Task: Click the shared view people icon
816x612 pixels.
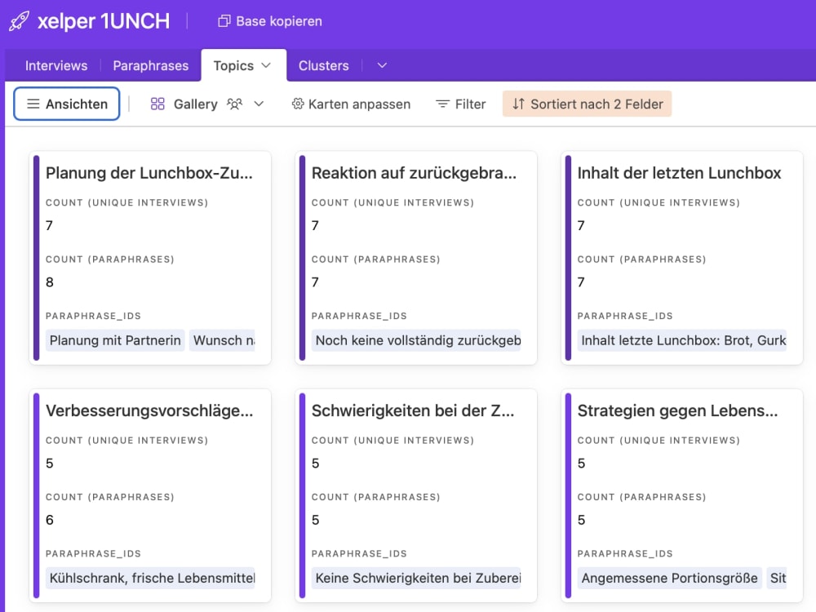Action: tap(235, 104)
